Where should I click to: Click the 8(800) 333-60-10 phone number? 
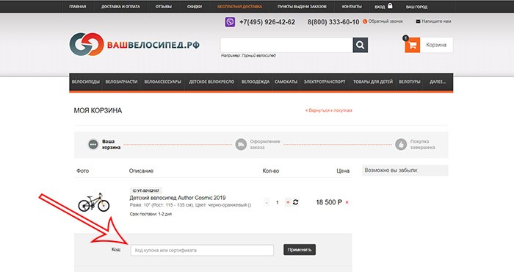[x=333, y=22]
